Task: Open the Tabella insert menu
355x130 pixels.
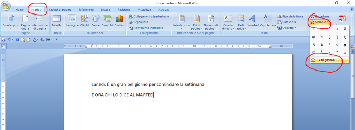Action: (x=57, y=22)
